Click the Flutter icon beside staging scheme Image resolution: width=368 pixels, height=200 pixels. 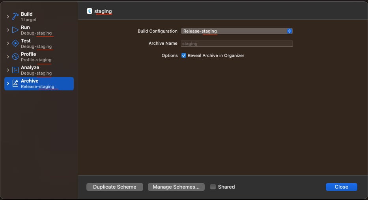pos(90,11)
